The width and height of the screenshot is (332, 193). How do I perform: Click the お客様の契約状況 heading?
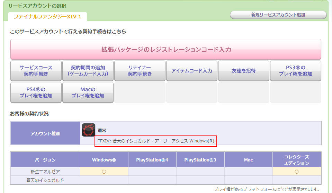29,114
